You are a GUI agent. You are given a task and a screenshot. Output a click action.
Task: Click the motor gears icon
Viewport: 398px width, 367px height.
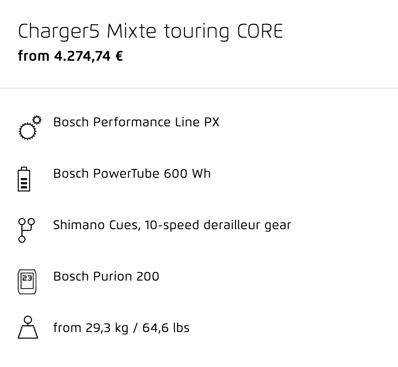30,128
